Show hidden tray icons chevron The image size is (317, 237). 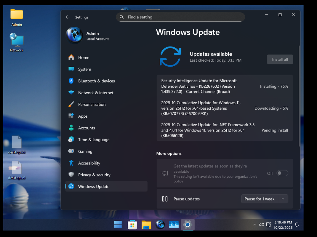coord(254,225)
